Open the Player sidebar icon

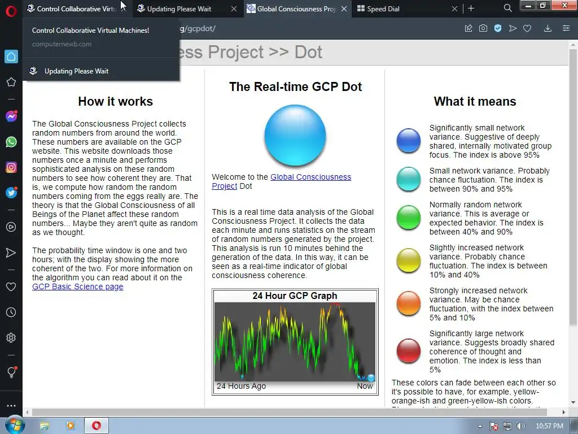[x=11, y=227]
